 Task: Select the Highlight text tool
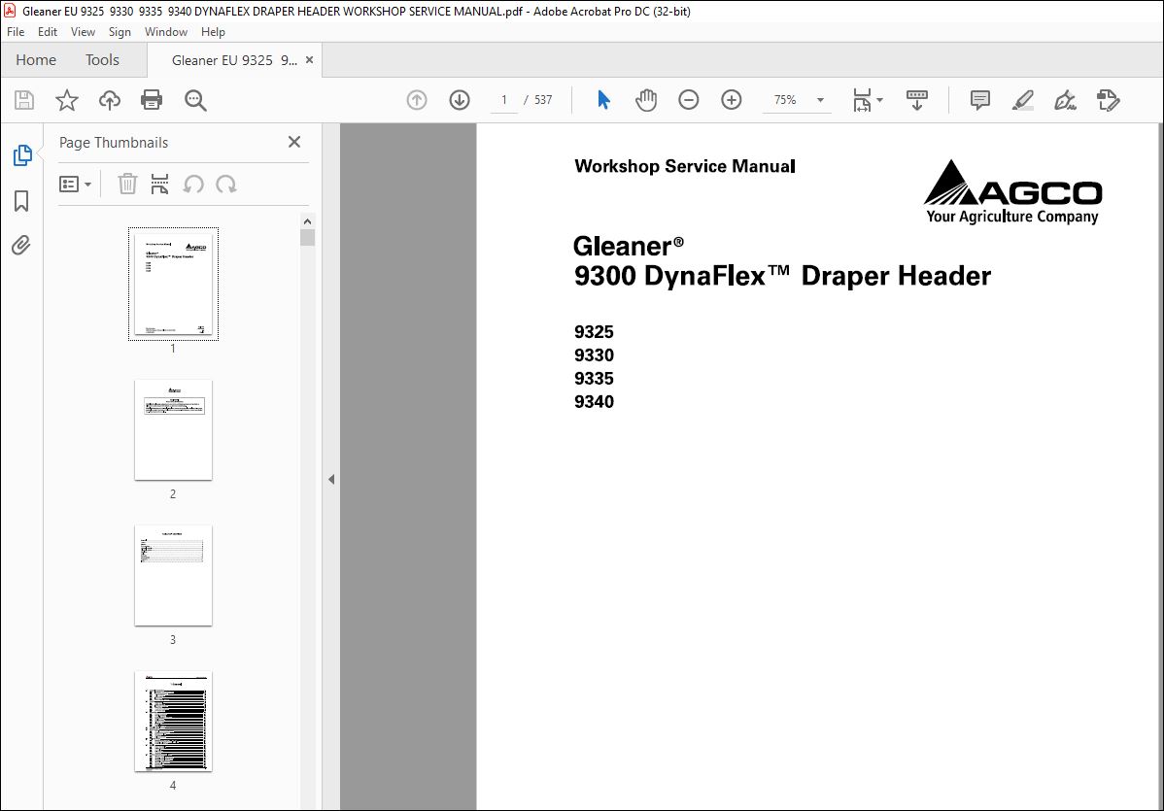[x=1023, y=100]
